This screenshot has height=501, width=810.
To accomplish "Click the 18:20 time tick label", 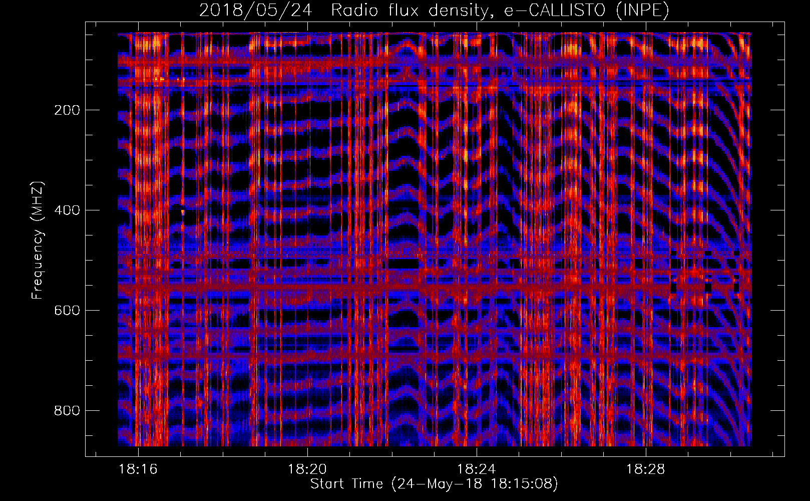I will (307, 469).
